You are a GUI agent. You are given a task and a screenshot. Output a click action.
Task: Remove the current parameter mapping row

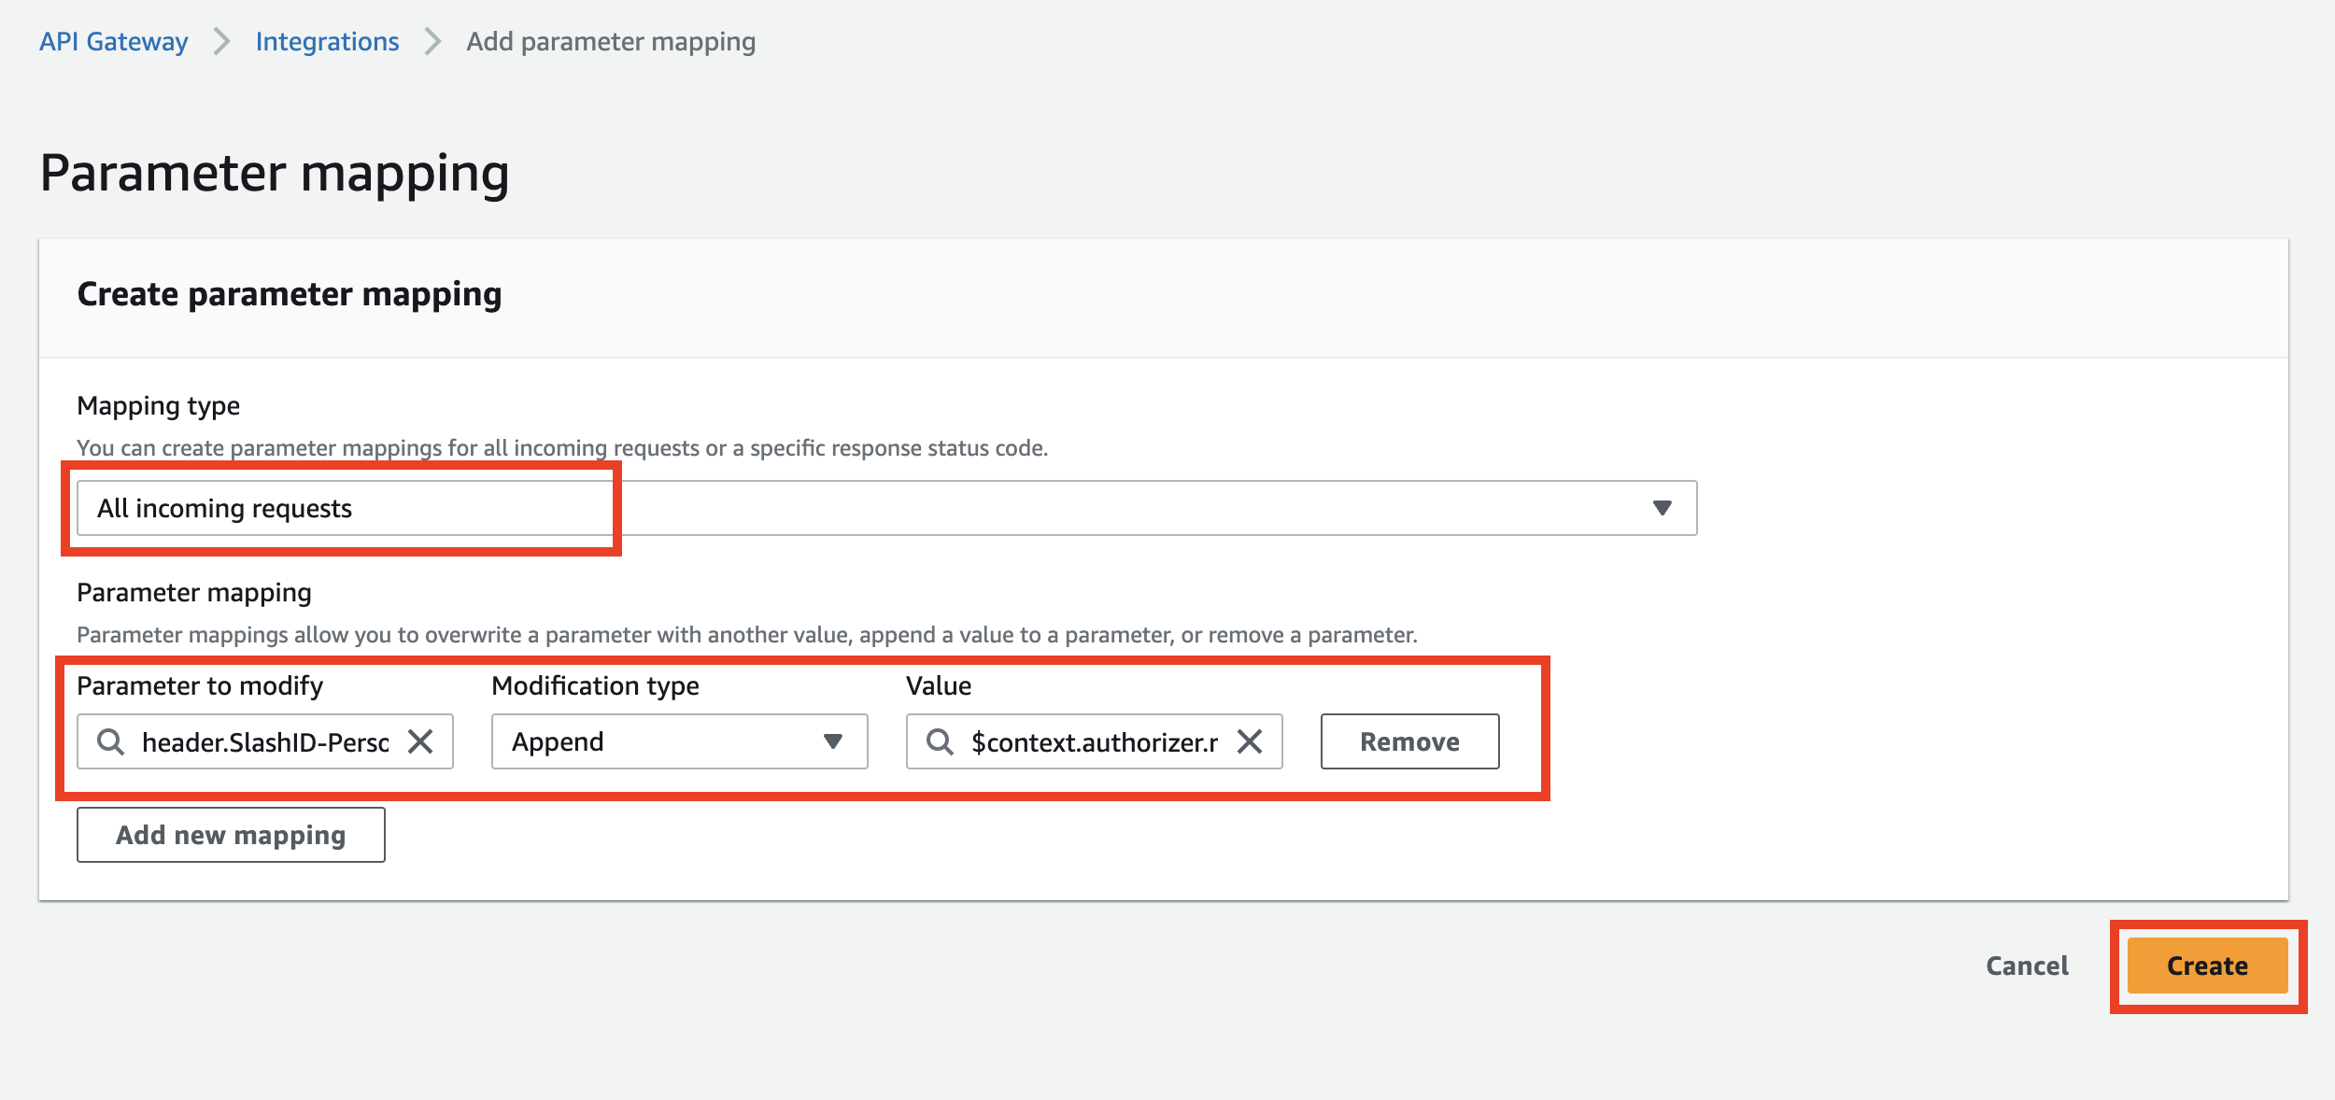click(x=1409, y=741)
